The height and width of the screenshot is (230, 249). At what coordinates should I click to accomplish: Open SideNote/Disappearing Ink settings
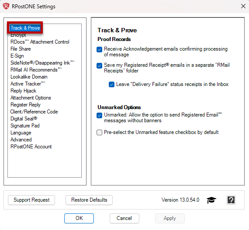pos(42,63)
